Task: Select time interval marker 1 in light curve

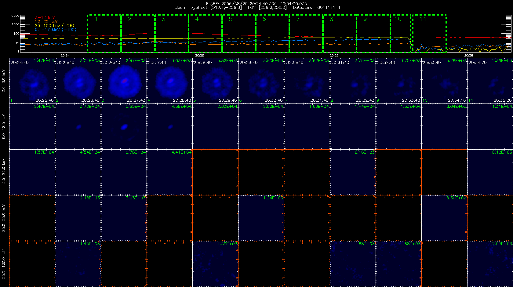Action: [x=96, y=19]
